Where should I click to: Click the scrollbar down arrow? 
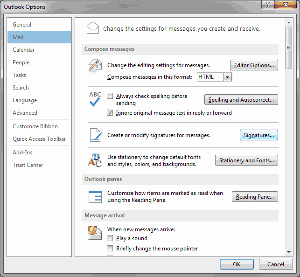pos(289,252)
